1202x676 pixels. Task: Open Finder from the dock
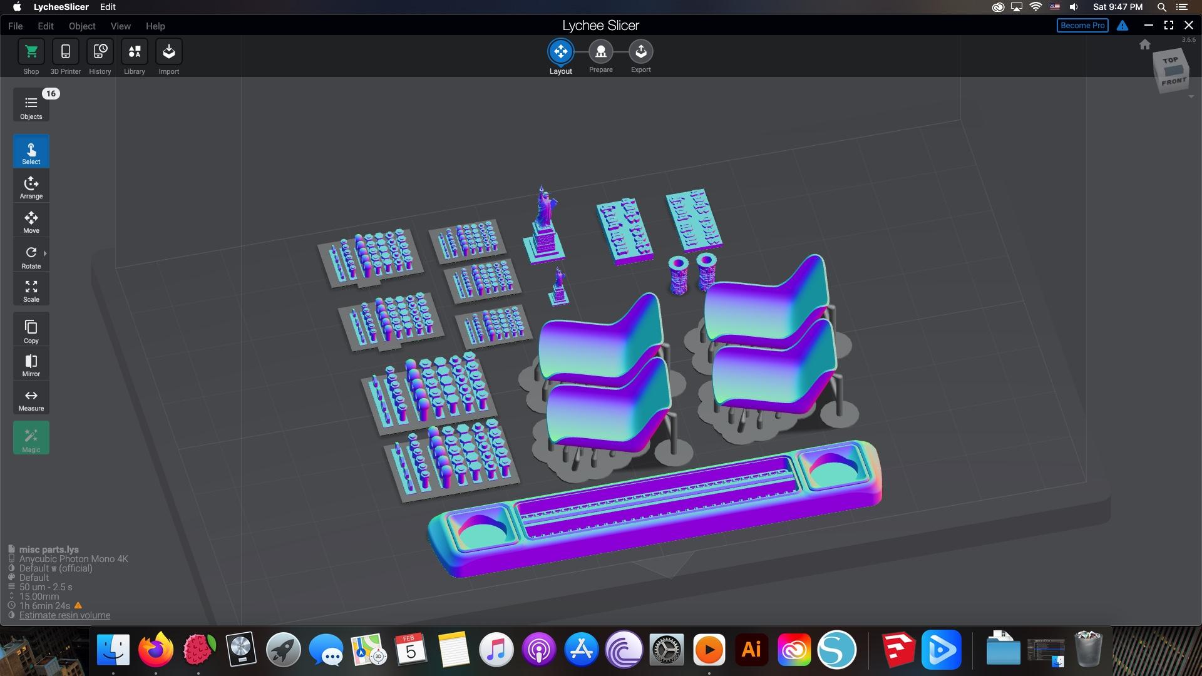click(x=113, y=650)
